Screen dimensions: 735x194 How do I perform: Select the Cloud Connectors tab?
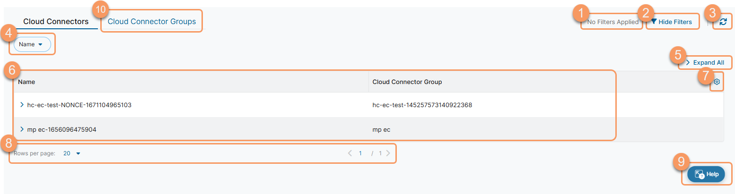coord(56,22)
